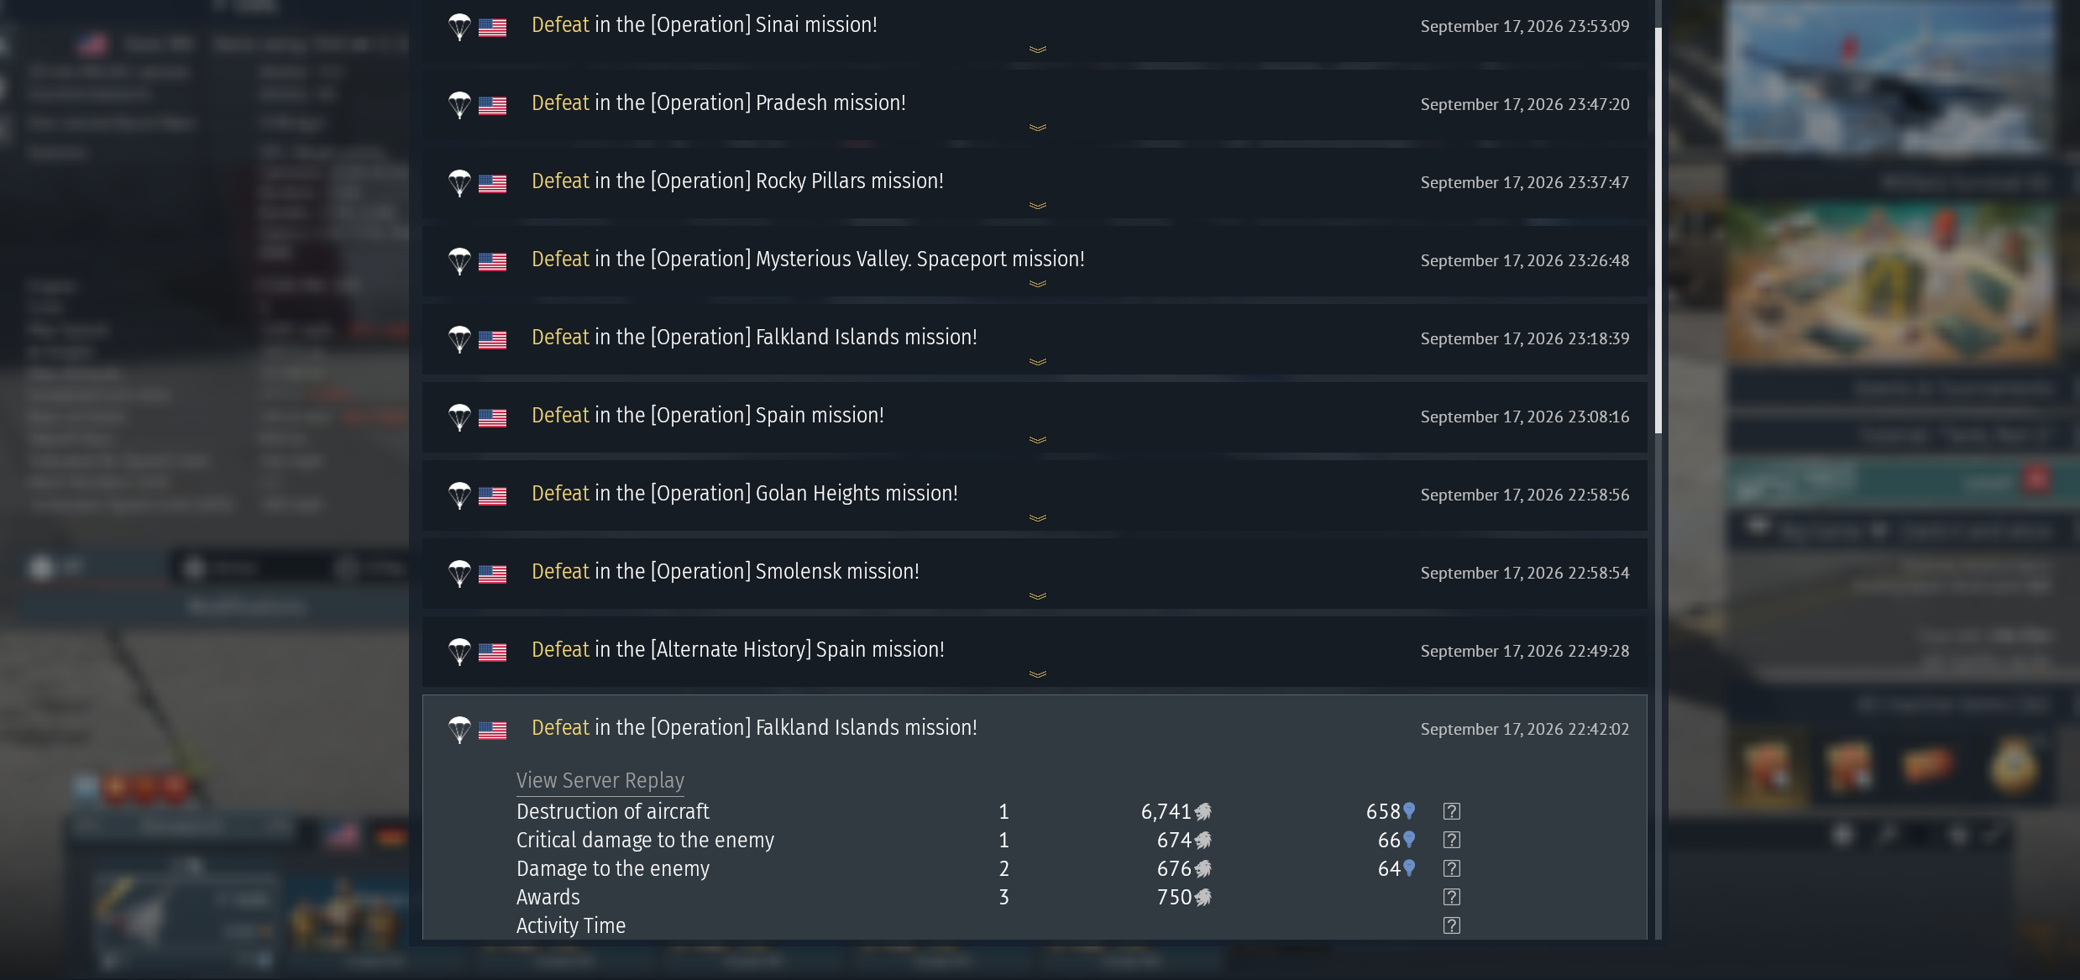Select the Defeat in Spain Operation mission entry
Viewport: 2080px width, 980px height.
1035,418
